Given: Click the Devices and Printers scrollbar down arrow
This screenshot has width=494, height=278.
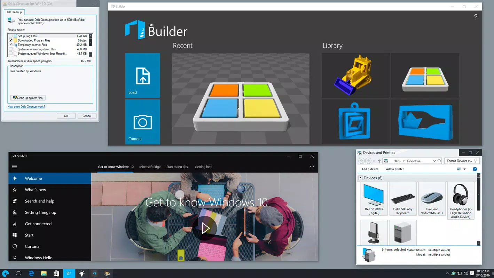Looking at the screenshot, I should point(479,243).
